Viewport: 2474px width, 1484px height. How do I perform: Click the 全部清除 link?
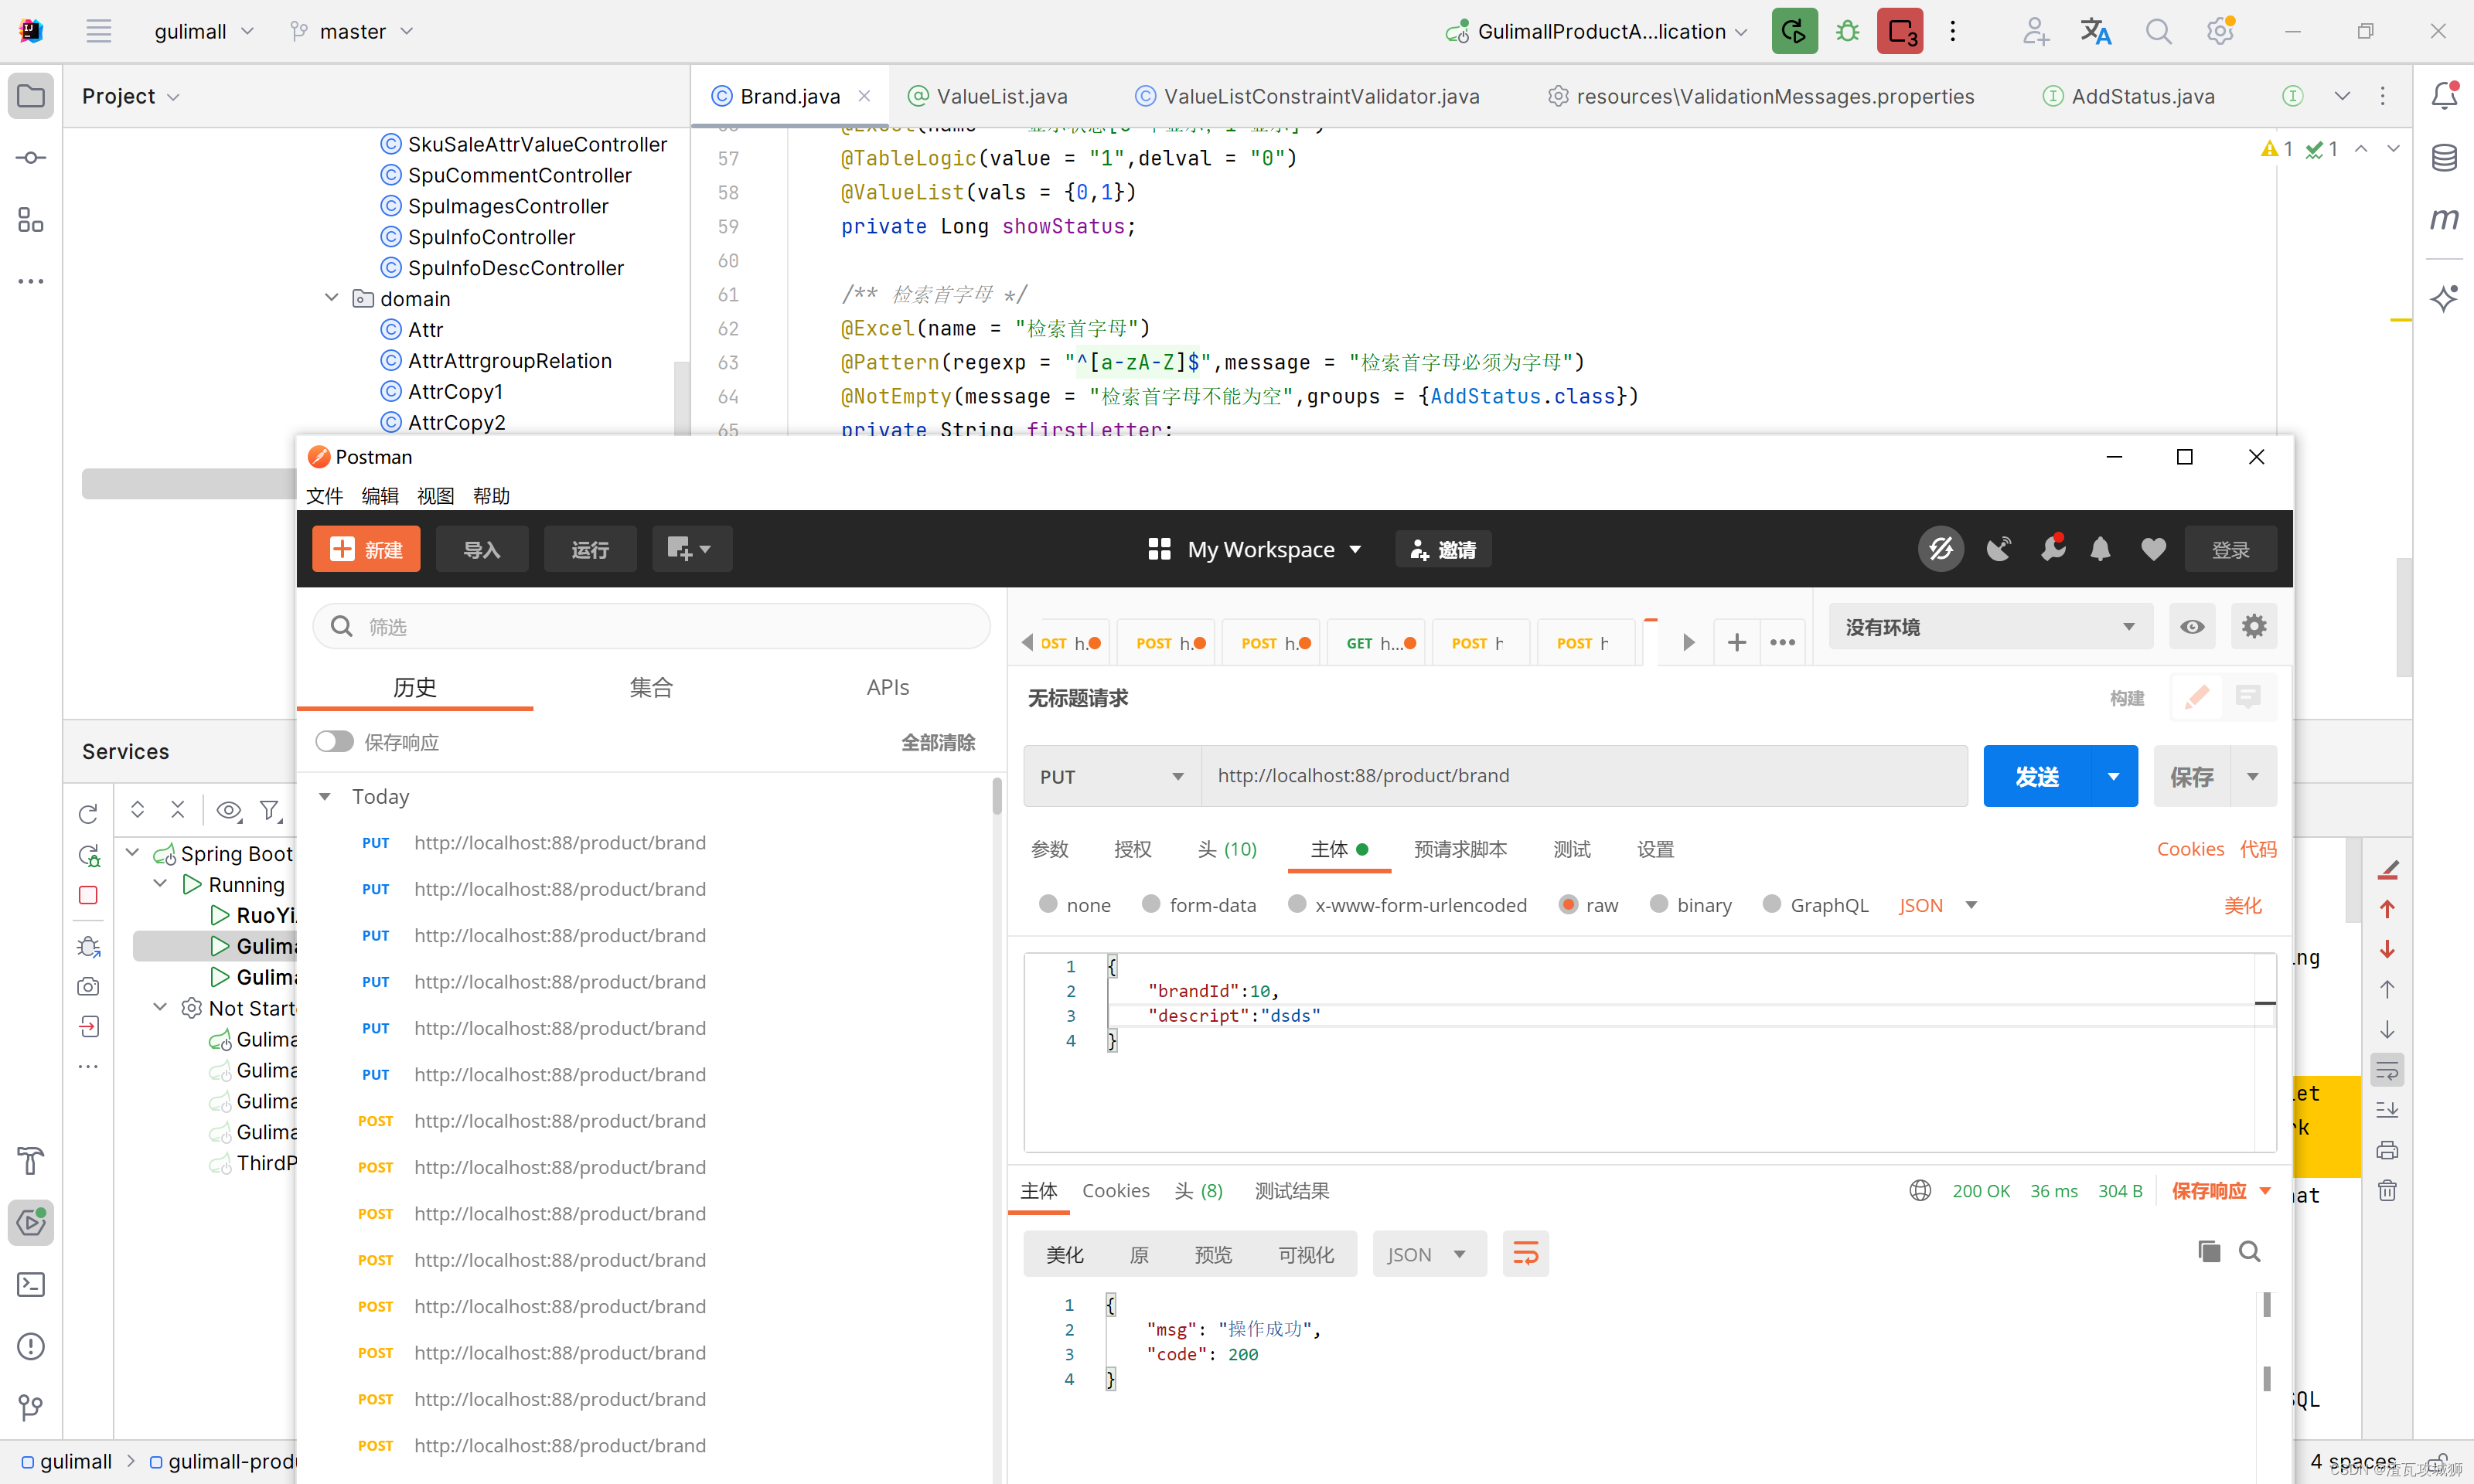(x=937, y=742)
